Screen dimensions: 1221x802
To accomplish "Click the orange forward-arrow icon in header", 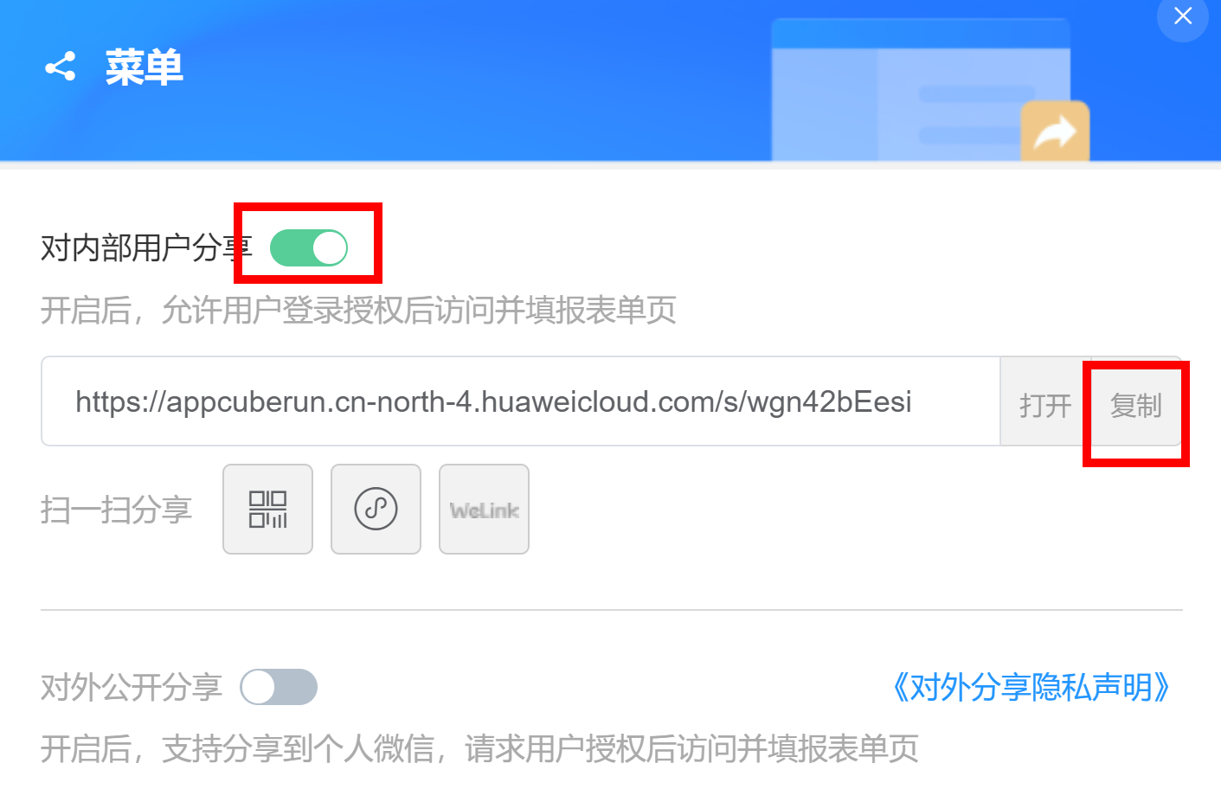I will [x=1055, y=132].
